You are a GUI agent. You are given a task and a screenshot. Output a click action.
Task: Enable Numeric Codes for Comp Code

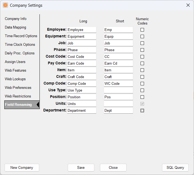pos(142,84)
